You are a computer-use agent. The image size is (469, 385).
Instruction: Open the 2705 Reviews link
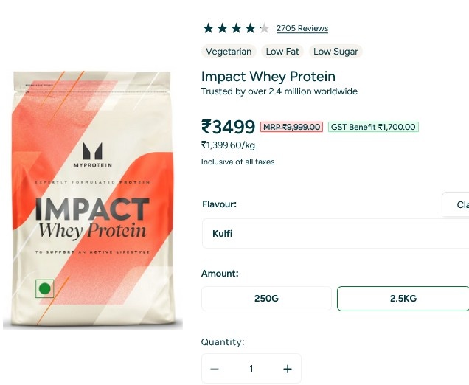(302, 29)
